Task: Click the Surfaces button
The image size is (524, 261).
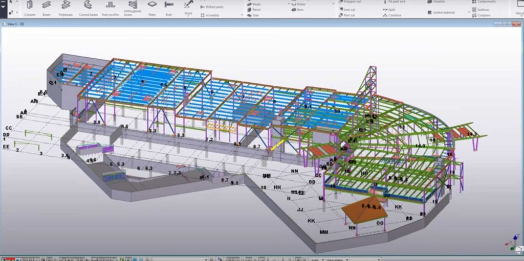Action: point(481,10)
